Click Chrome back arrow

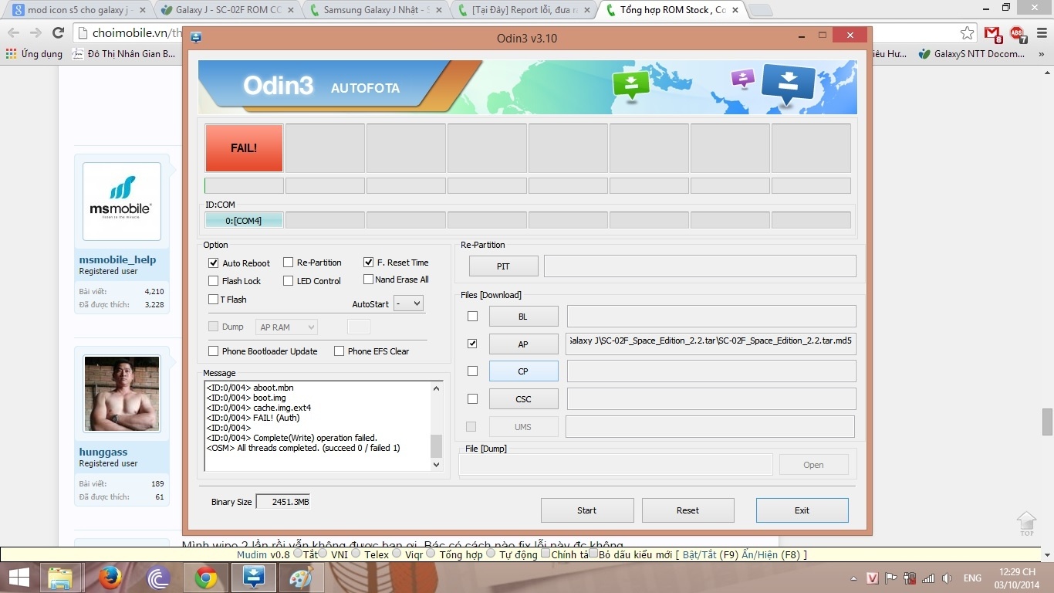pyautogui.click(x=14, y=33)
